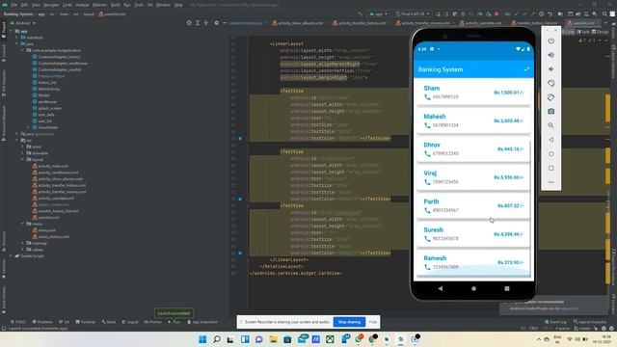
Task: Open the Build menu
Action: coord(116,5)
